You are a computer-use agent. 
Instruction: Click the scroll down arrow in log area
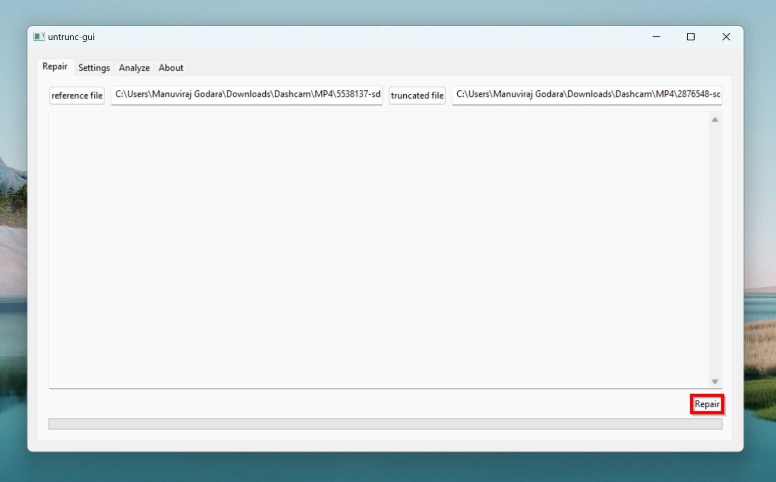[715, 382]
